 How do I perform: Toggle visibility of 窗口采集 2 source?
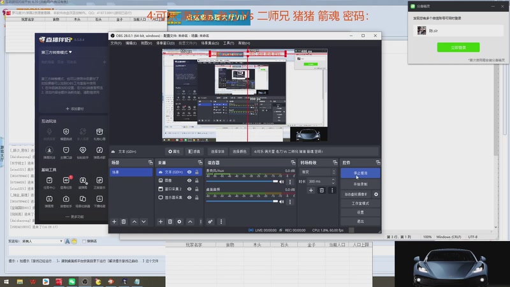coord(189,189)
